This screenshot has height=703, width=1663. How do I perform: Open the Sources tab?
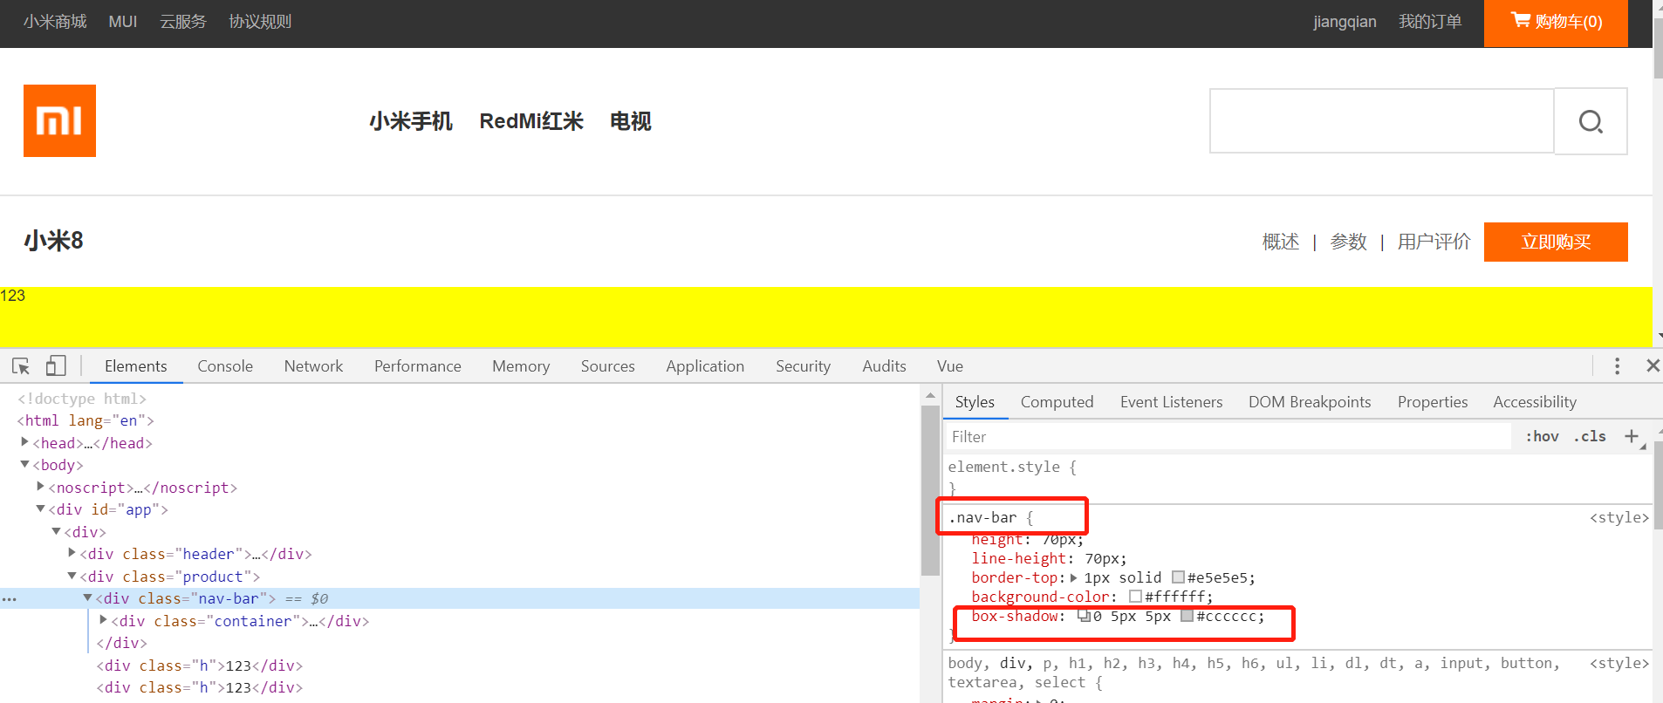608,366
